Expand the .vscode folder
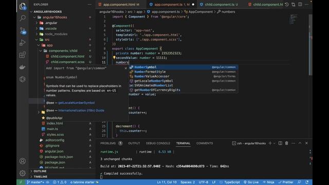The height and width of the screenshot is (185, 329). click(x=50, y=28)
